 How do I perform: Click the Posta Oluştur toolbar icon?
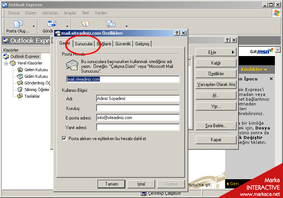coord(18,24)
